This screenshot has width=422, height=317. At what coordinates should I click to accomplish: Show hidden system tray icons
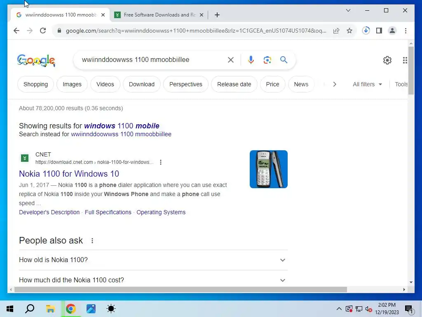339,309
